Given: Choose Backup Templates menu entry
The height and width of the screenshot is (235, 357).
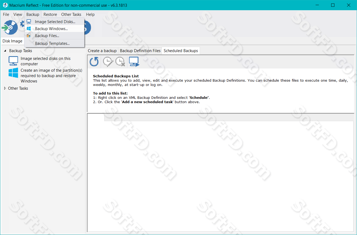Looking at the screenshot, I should pos(55,44).
